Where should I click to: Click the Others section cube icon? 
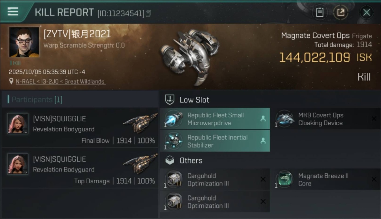pyautogui.click(x=170, y=160)
